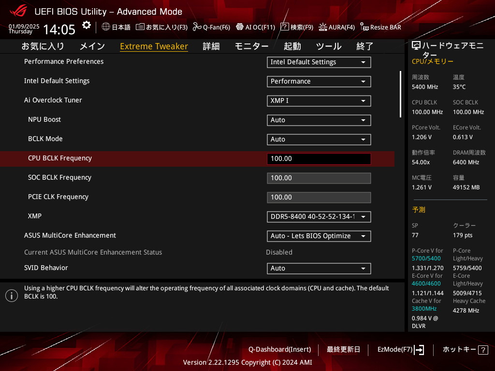Toggle Resize BAR icon
Screen dimensions: 495x371
(x=364, y=27)
